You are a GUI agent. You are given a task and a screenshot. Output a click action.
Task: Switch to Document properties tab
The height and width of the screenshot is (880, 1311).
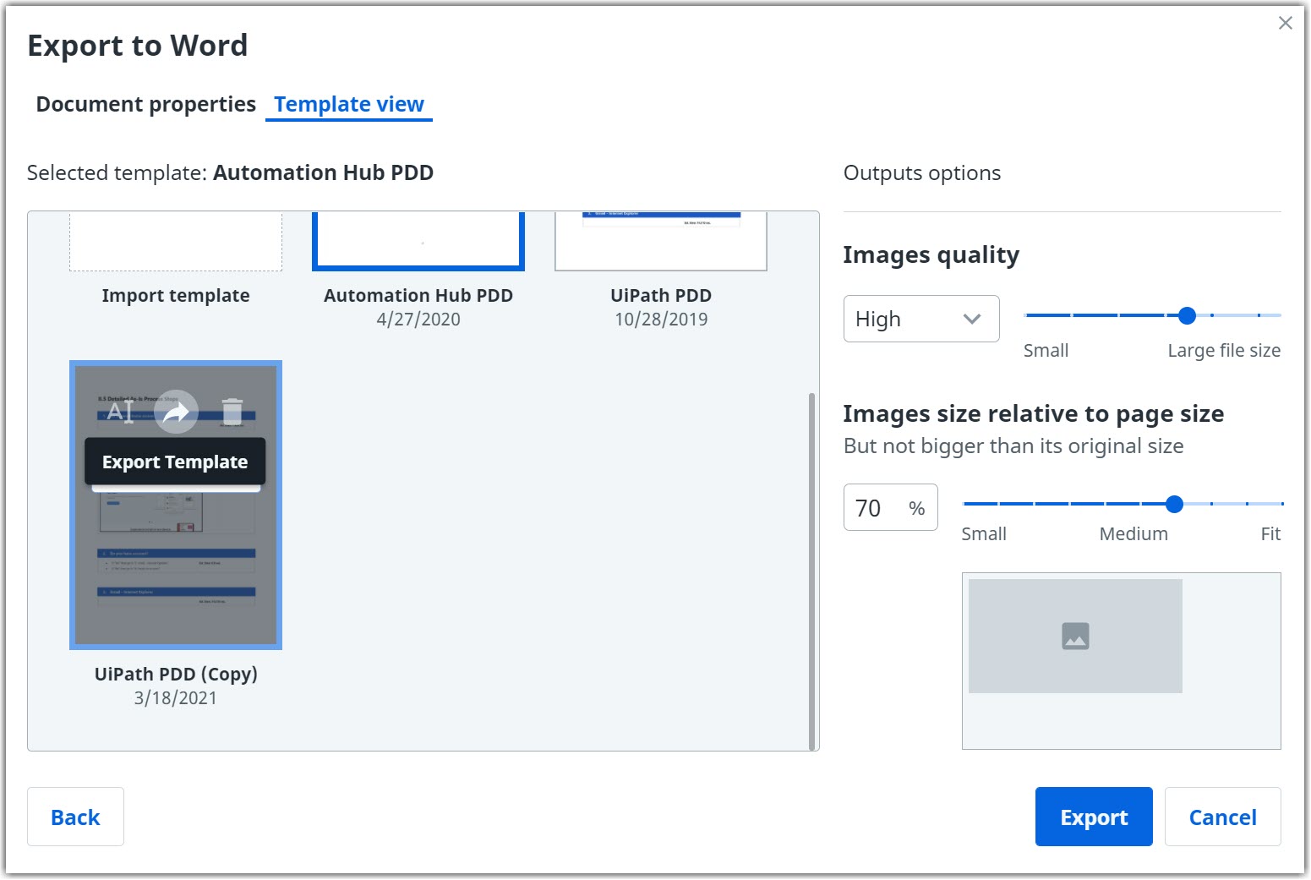[x=146, y=104]
